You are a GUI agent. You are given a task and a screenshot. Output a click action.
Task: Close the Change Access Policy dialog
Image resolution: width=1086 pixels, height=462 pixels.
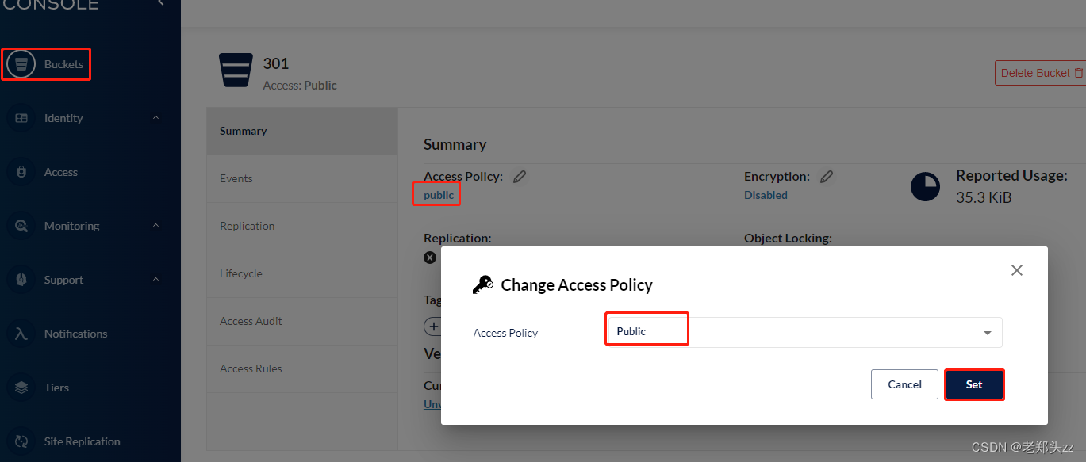[x=1017, y=270]
